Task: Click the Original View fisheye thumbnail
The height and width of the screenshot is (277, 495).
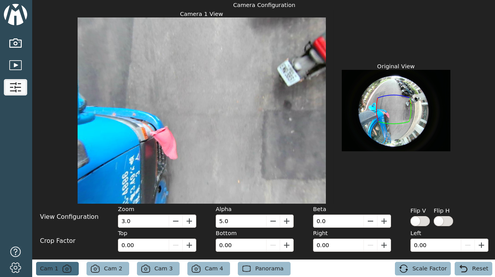Action: [x=396, y=111]
